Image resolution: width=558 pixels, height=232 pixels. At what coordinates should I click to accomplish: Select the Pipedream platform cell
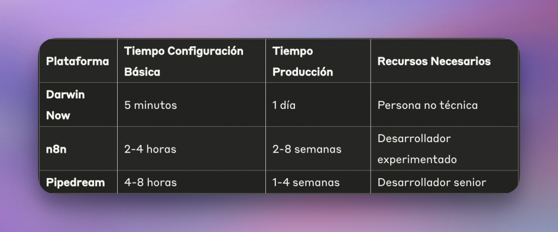click(75, 182)
